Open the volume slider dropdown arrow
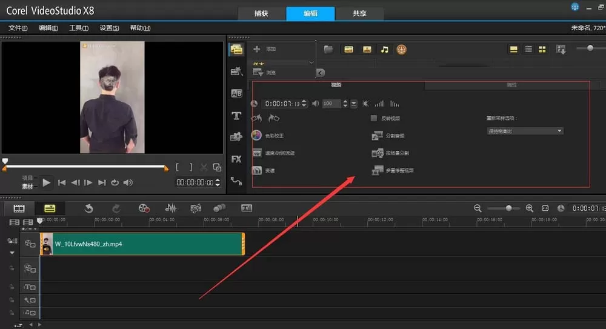Image resolution: width=606 pixels, height=329 pixels. coord(354,104)
